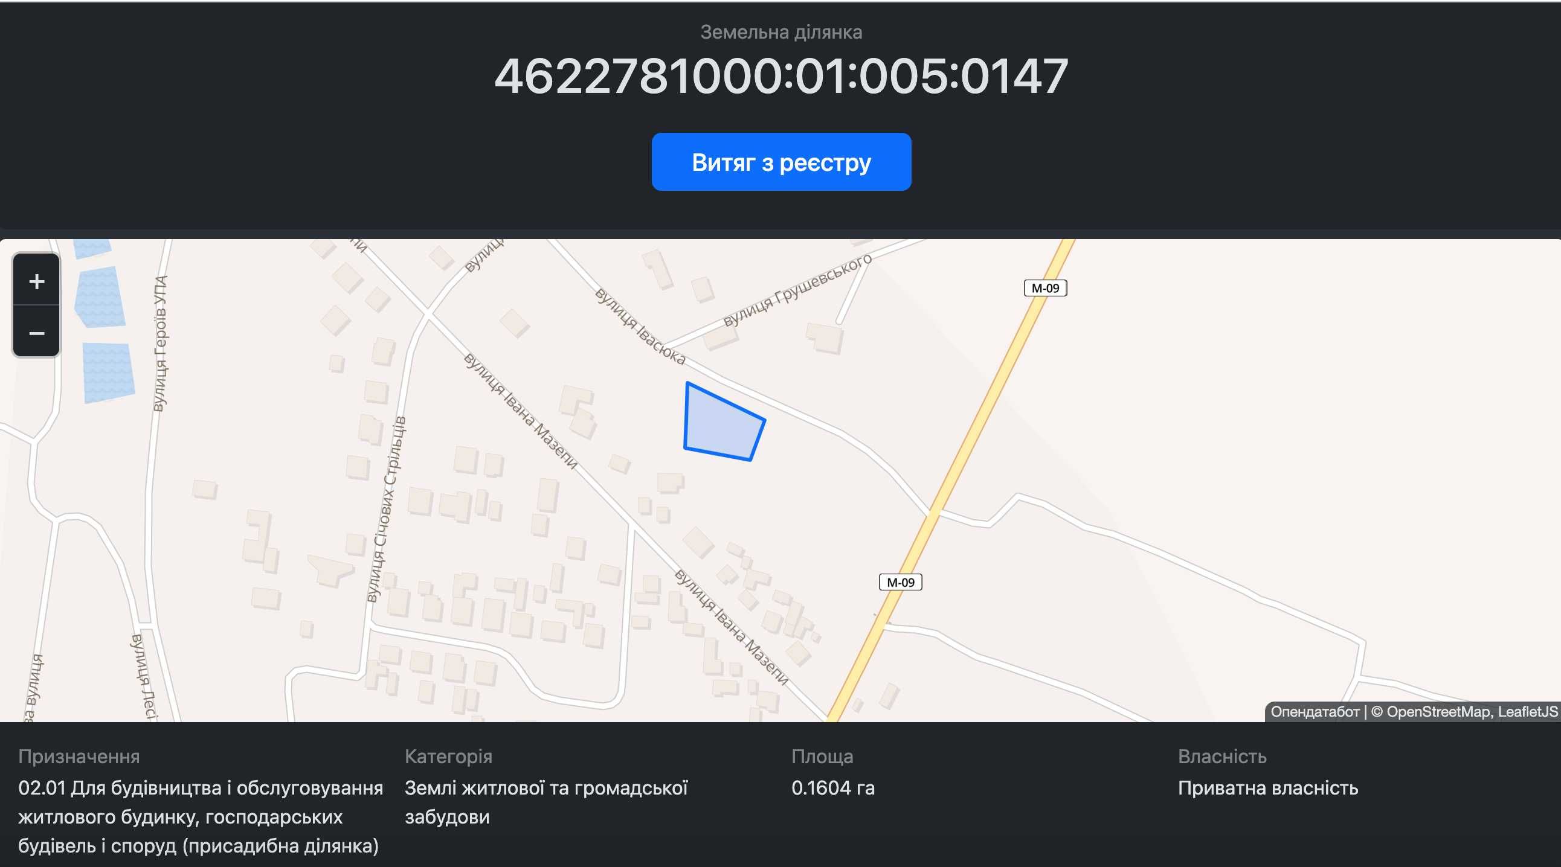Click cadastral number 4622781000:01:005:0147
This screenshot has width=1561, height=867.
pos(781,76)
